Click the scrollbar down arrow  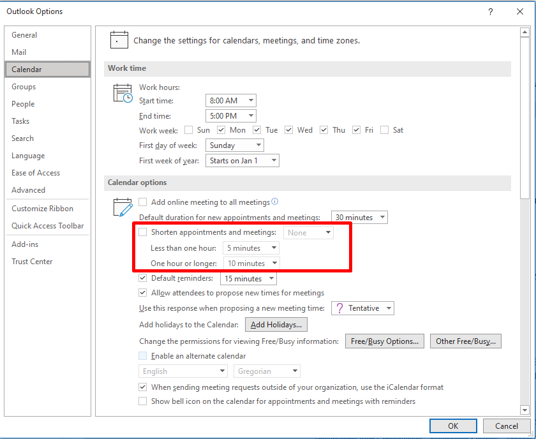click(x=525, y=409)
